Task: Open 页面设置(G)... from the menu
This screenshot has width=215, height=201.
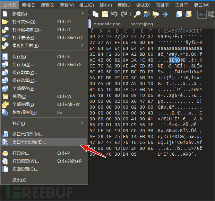Action: click(44, 169)
